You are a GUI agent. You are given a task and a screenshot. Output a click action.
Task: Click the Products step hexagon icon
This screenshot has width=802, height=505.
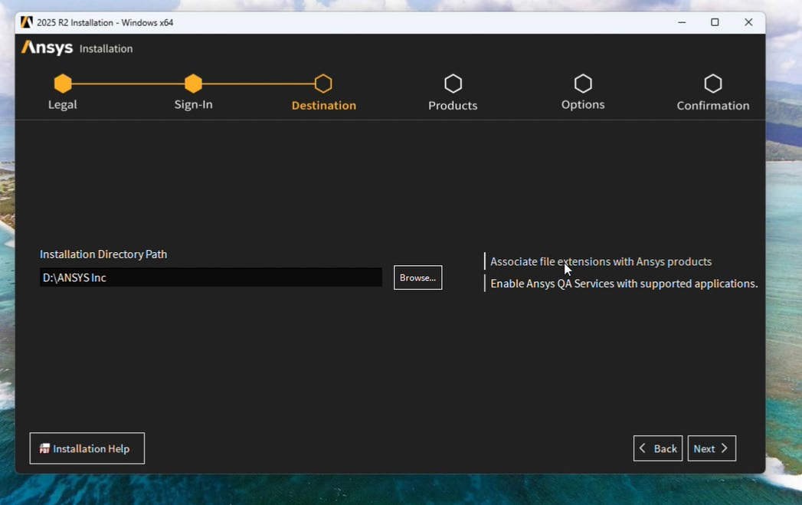point(453,84)
